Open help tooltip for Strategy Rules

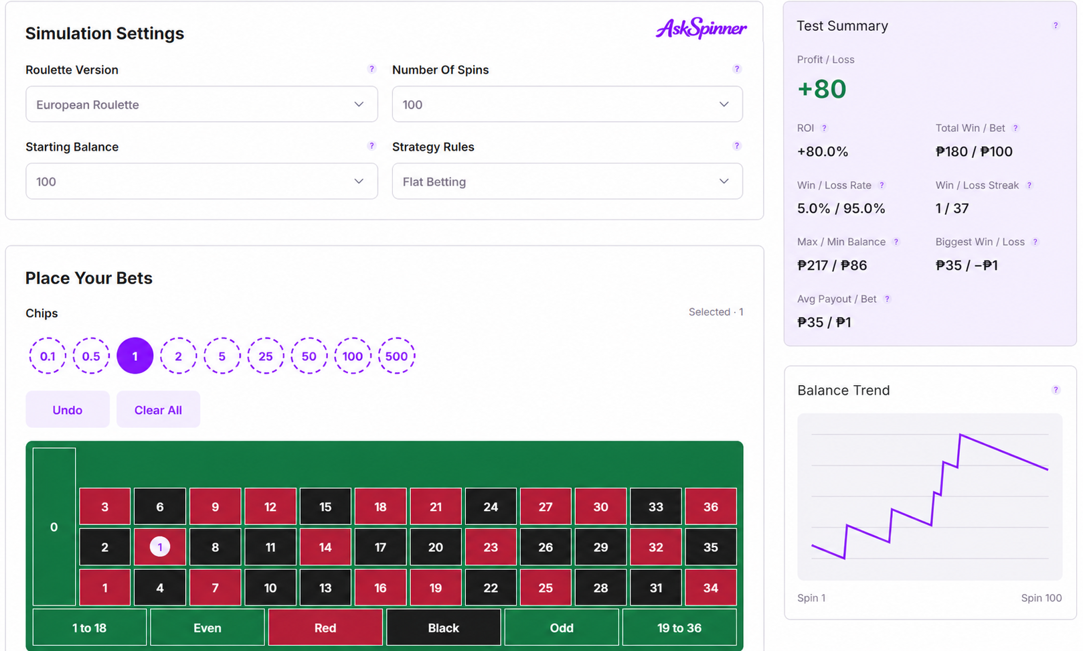[x=737, y=146]
